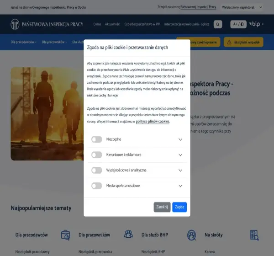Follow the Państwowej Inspekcji Pracy link
Image resolution: width=274 pixels, height=256 pixels.
coord(198,7)
